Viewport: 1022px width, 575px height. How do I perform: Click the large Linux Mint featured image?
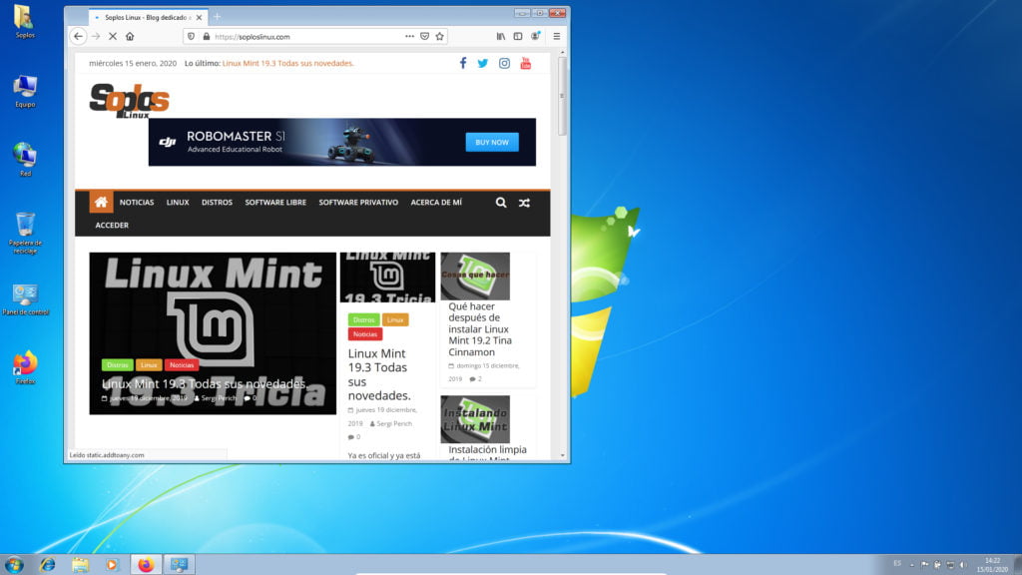[213, 333]
